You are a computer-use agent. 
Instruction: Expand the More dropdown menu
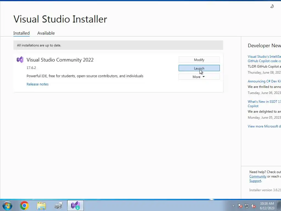pos(199,77)
